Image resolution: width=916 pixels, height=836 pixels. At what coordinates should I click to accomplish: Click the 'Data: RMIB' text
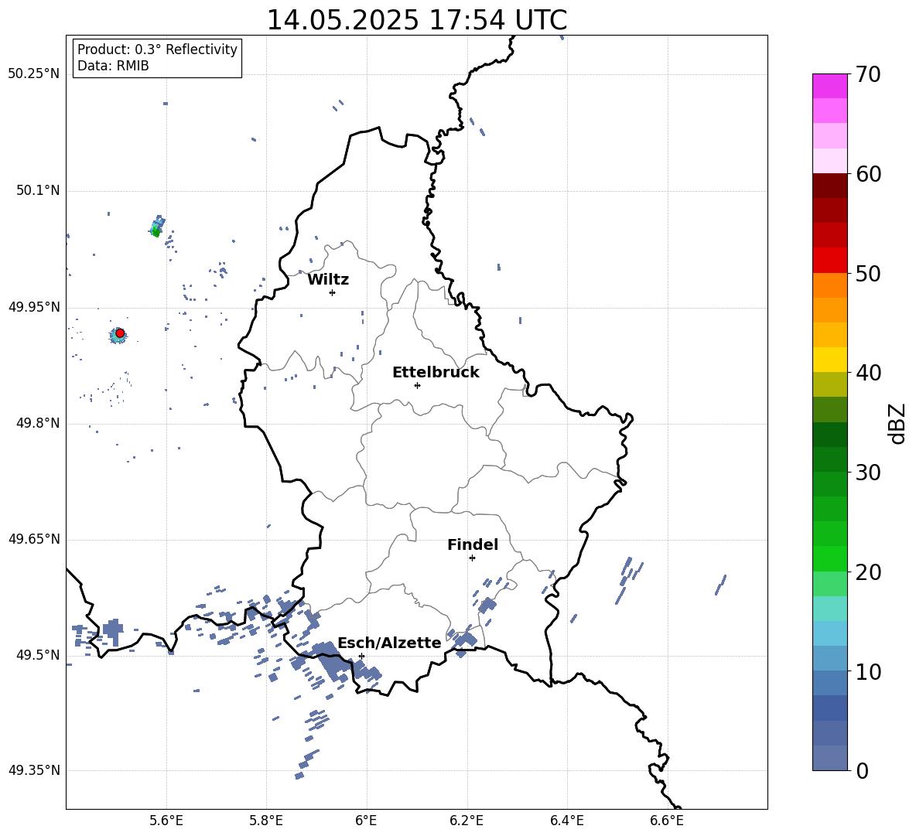(113, 66)
